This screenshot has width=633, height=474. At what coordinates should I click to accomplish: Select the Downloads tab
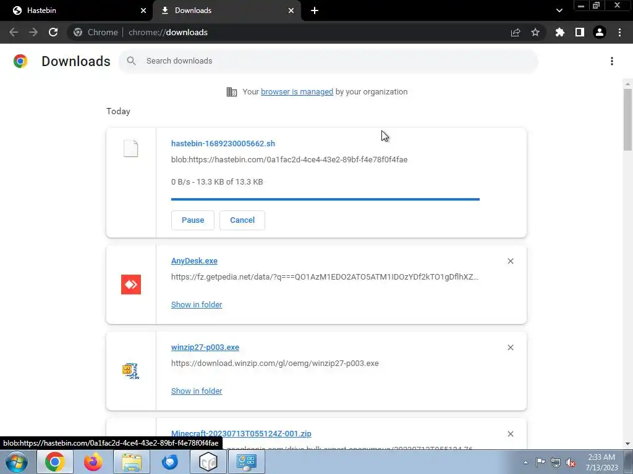point(227,10)
